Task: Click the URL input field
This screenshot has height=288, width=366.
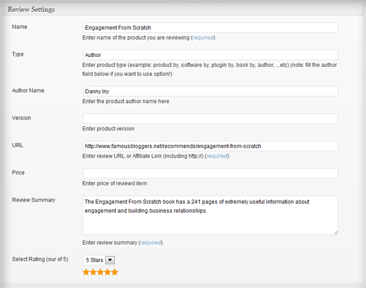Action: pos(211,146)
